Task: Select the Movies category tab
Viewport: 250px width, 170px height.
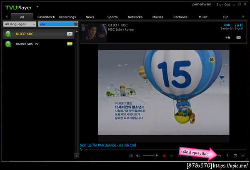Action: (x=157, y=17)
